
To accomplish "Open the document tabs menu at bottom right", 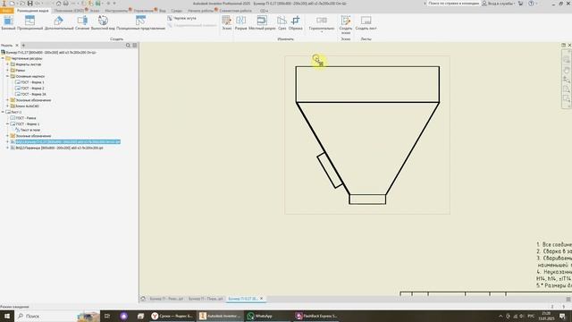I will pyautogui.click(x=568, y=299).
